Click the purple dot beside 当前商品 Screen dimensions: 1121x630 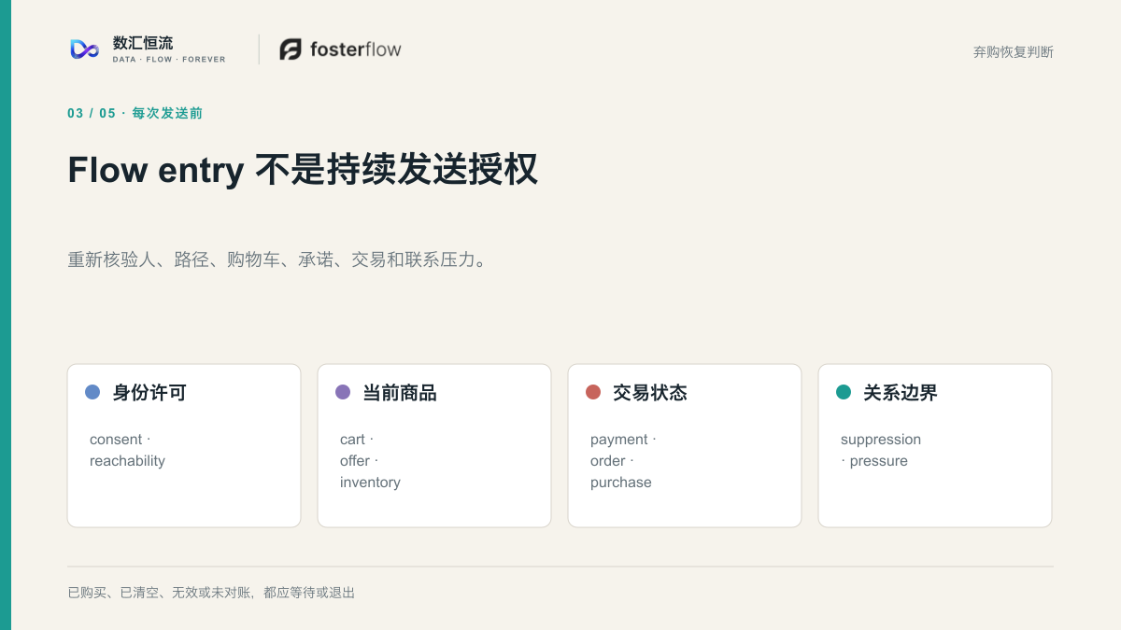[x=343, y=392]
